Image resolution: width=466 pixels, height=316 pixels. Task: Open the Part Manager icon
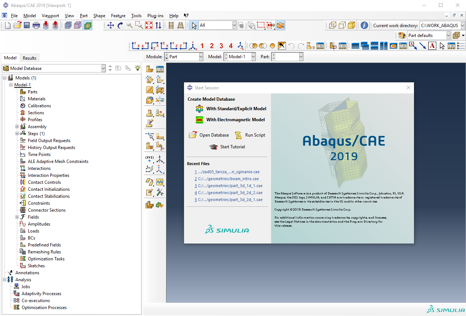(160, 69)
